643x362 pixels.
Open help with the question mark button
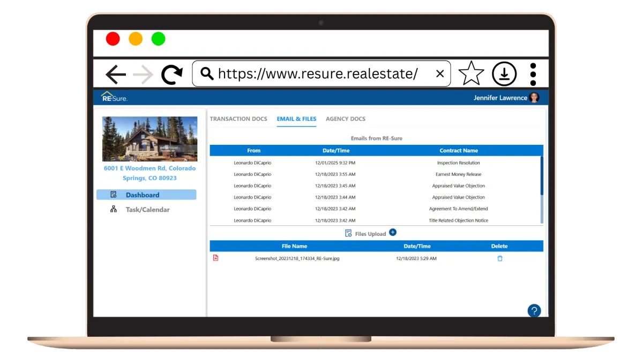[x=534, y=311]
